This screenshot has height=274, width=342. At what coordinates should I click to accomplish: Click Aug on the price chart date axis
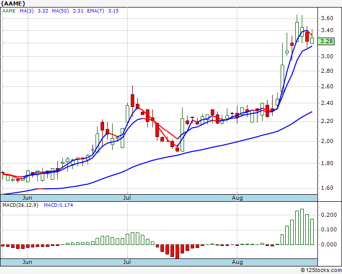point(237,198)
